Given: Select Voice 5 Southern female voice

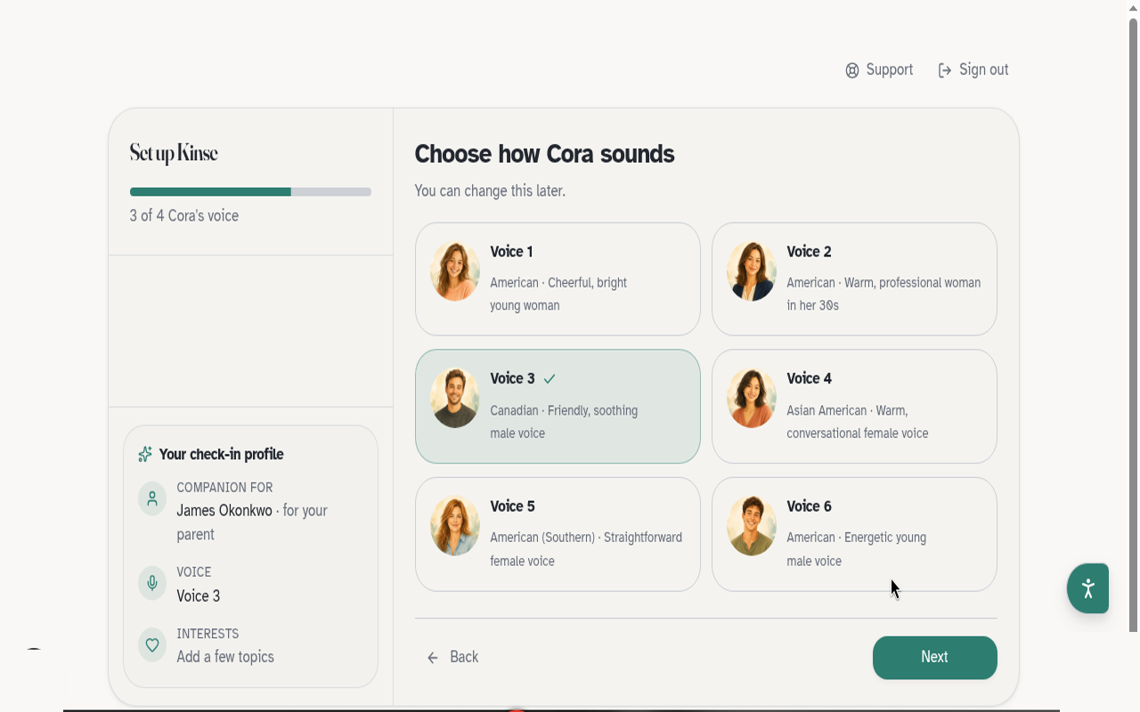Looking at the screenshot, I should point(558,534).
